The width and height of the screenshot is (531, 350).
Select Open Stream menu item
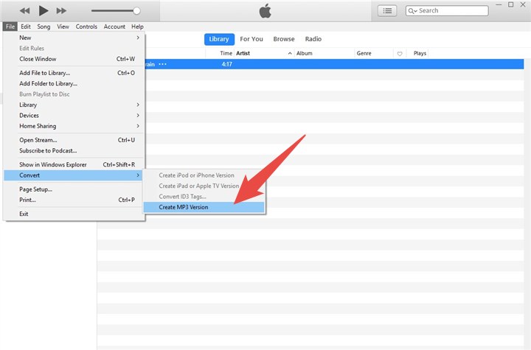tap(74, 140)
